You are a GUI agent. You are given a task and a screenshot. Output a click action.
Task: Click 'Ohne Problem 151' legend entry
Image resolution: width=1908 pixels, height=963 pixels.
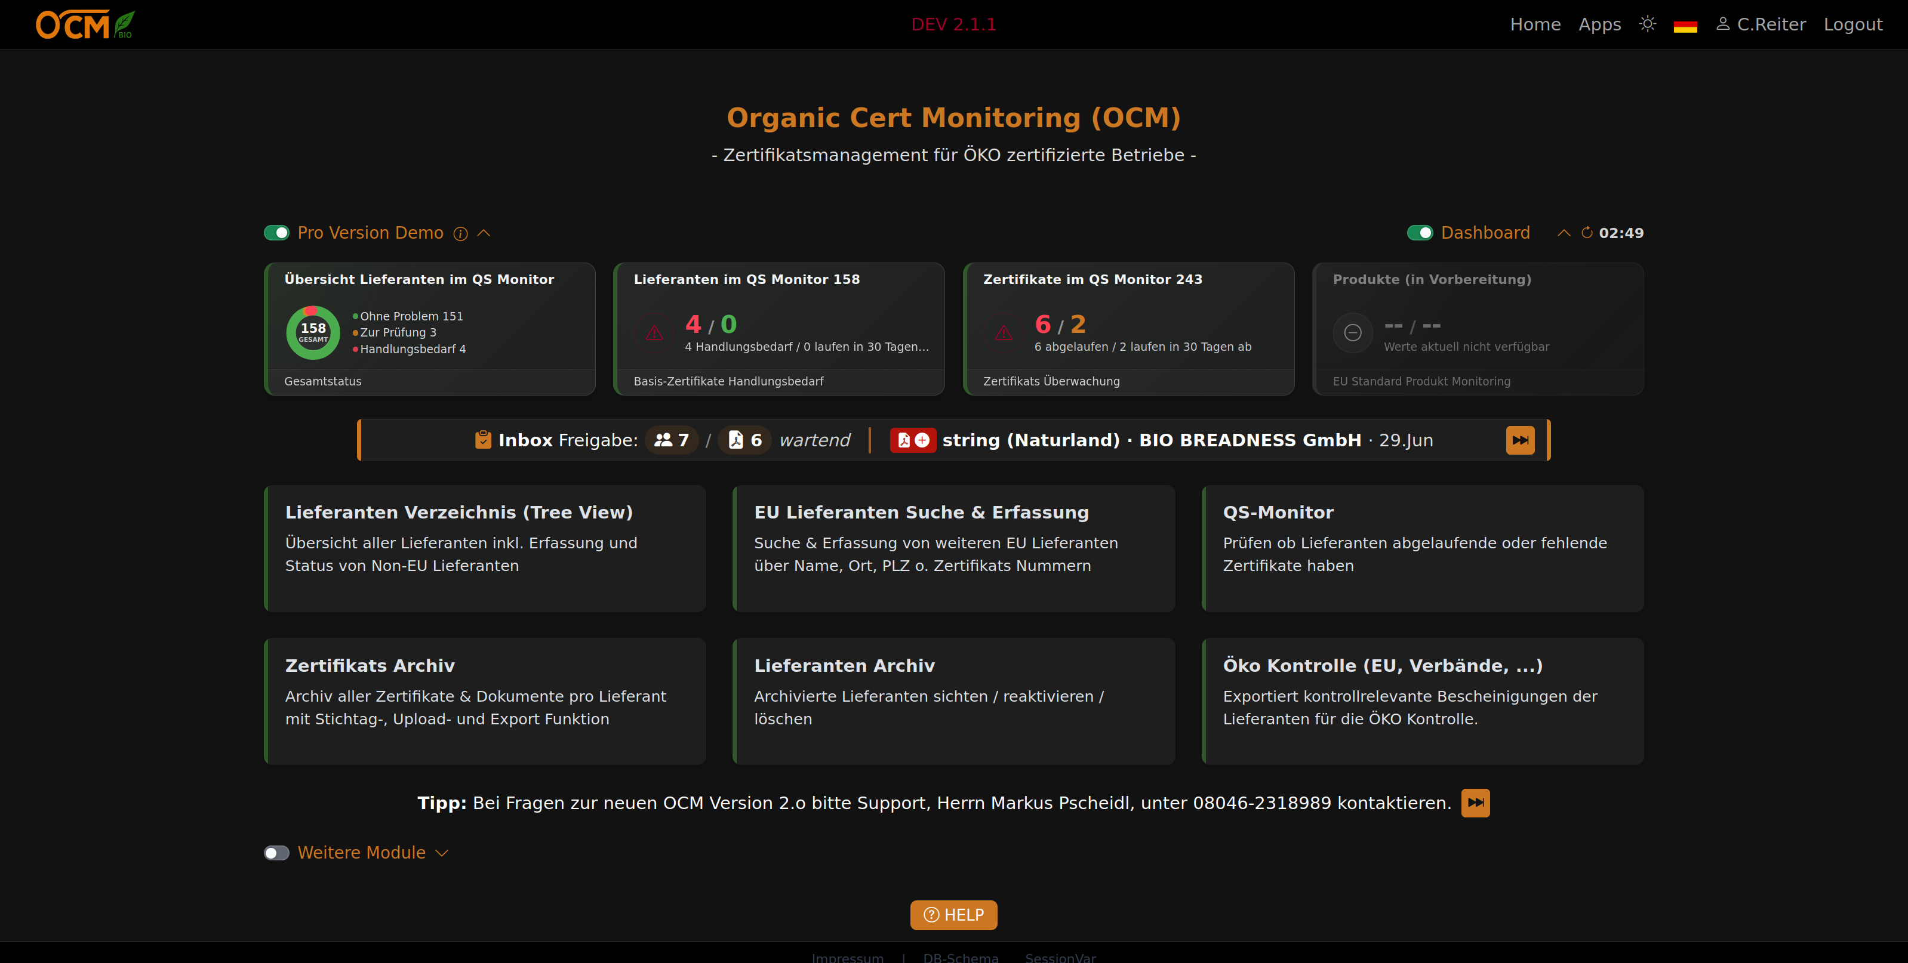tap(408, 316)
